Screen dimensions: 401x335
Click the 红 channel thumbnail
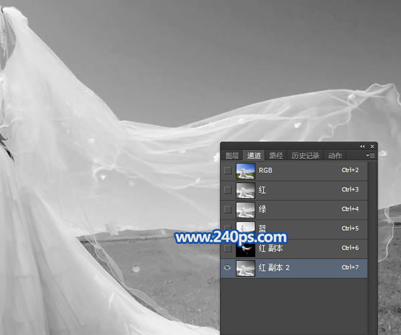245,190
